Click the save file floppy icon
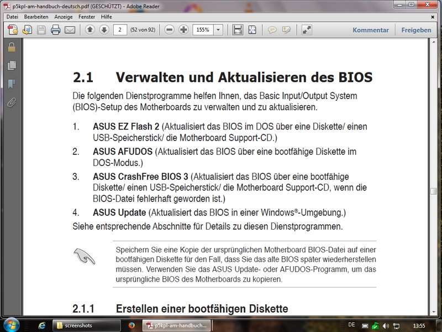 41,30
